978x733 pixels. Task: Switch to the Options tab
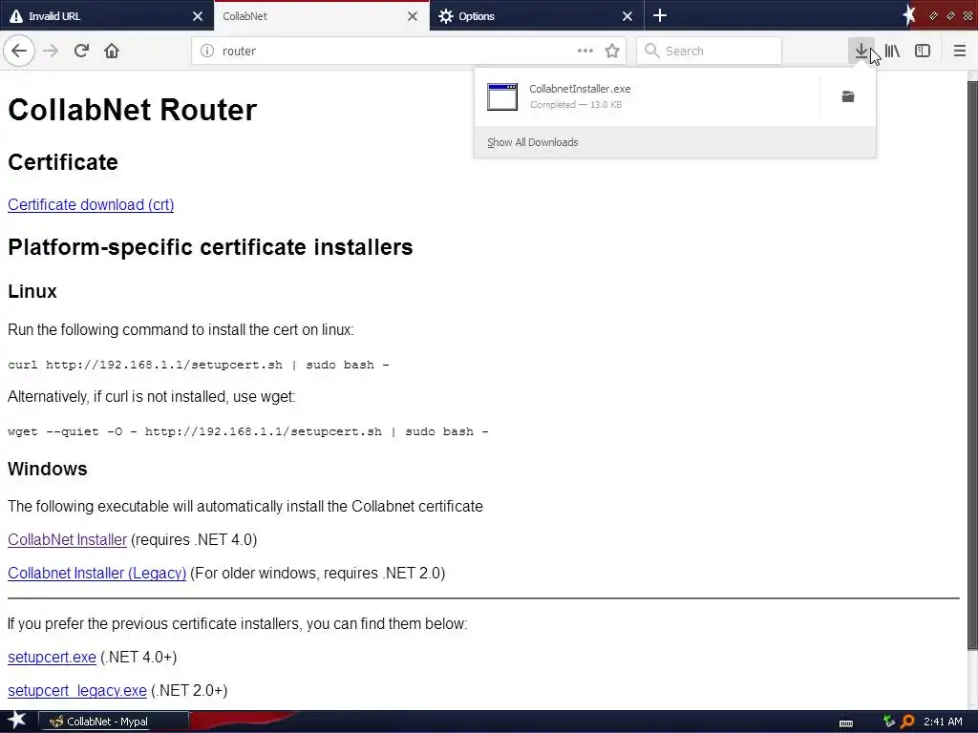[537, 15]
